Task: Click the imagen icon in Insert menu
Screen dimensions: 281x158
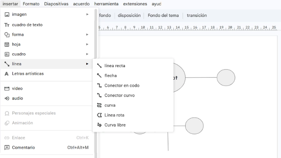Action: pos(7,14)
